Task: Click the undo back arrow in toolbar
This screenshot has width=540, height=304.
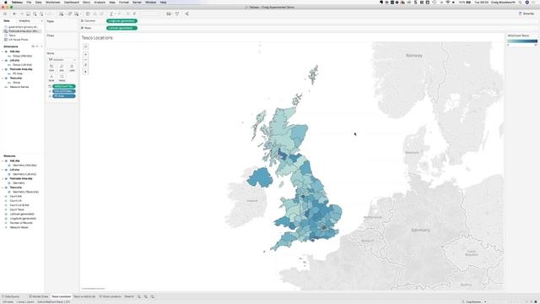Action: click(14, 14)
